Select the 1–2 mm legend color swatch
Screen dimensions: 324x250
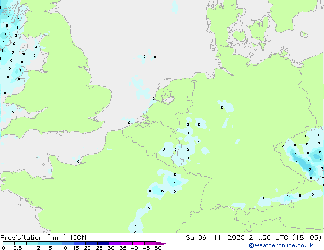pos(32,243)
